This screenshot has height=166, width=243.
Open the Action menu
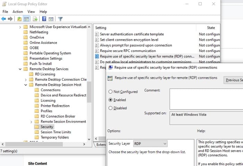[x=18, y=12]
